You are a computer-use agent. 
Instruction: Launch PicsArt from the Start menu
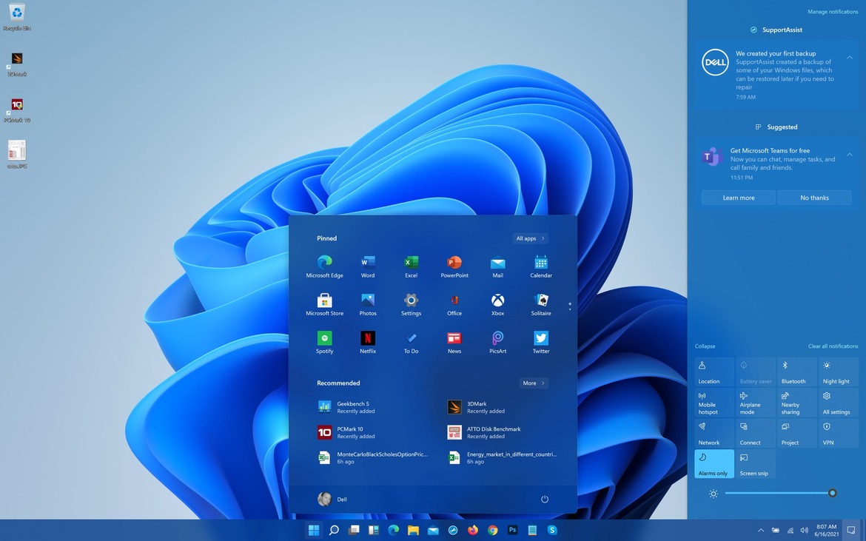(497, 342)
